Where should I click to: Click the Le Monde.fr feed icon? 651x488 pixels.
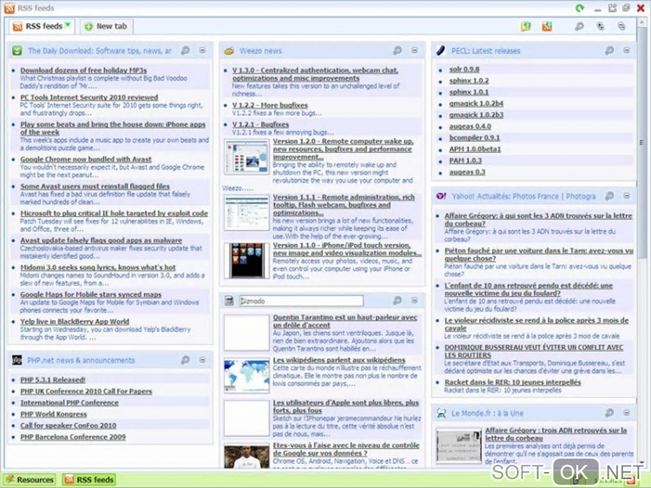click(441, 413)
